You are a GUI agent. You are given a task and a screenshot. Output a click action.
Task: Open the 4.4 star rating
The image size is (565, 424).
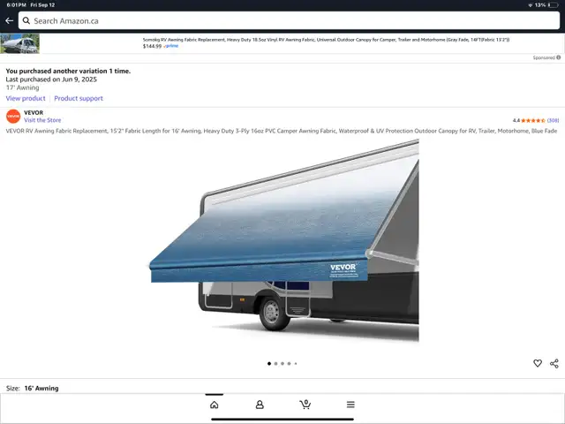tap(529, 120)
